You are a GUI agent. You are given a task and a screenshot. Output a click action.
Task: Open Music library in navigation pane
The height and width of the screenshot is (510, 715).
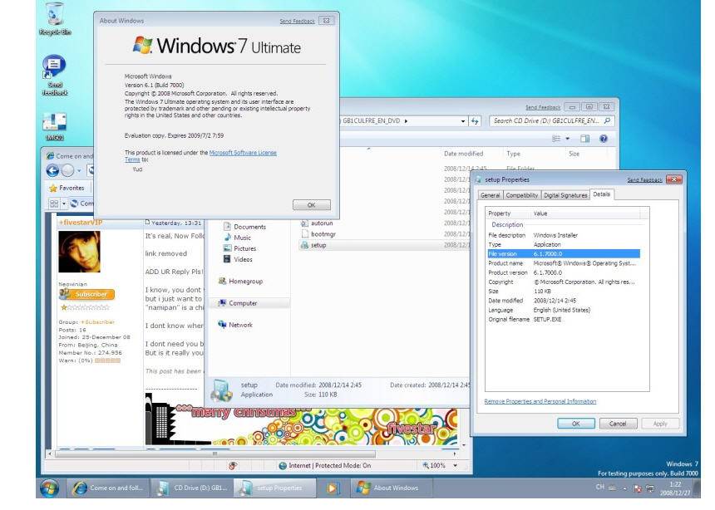click(x=237, y=238)
